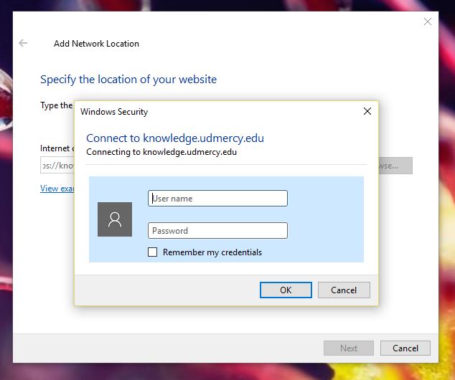The width and height of the screenshot is (455, 380).
Task: Click the Add Network Location title text
Action: tap(96, 44)
